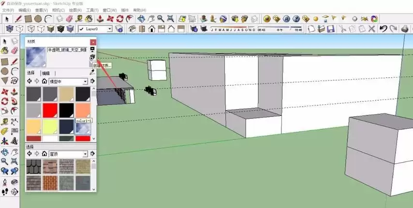The height and width of the screenshot is (208, 413).
Task: Select the Push/Pull tool in top toolbar
Action: 100,19
